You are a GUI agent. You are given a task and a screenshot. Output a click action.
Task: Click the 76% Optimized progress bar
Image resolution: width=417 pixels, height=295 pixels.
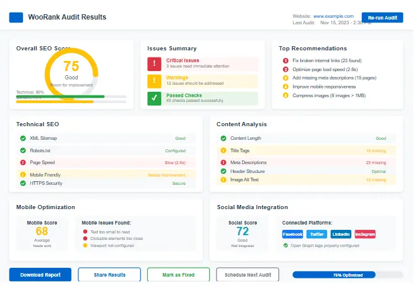pos(348,275)
